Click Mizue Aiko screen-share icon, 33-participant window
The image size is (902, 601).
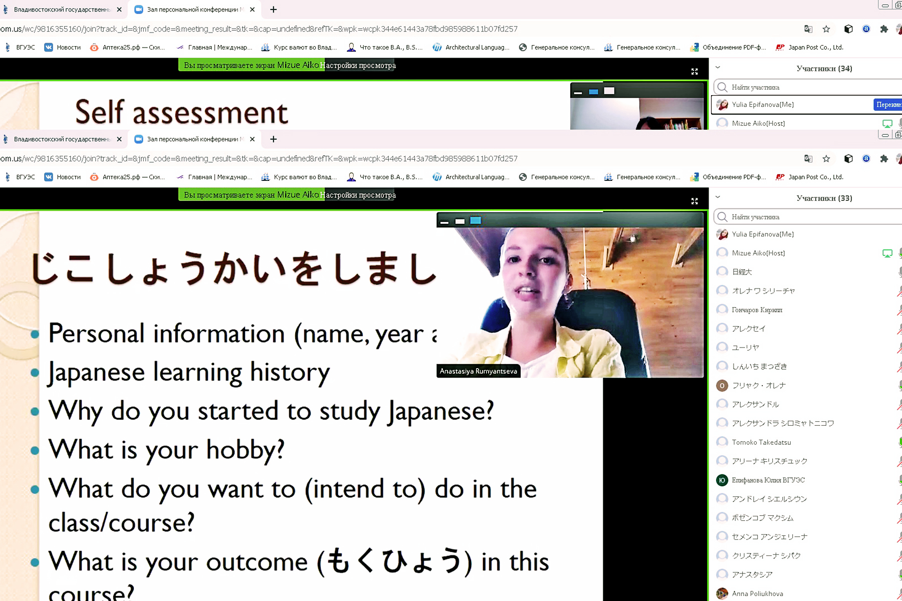click(887, 253)
